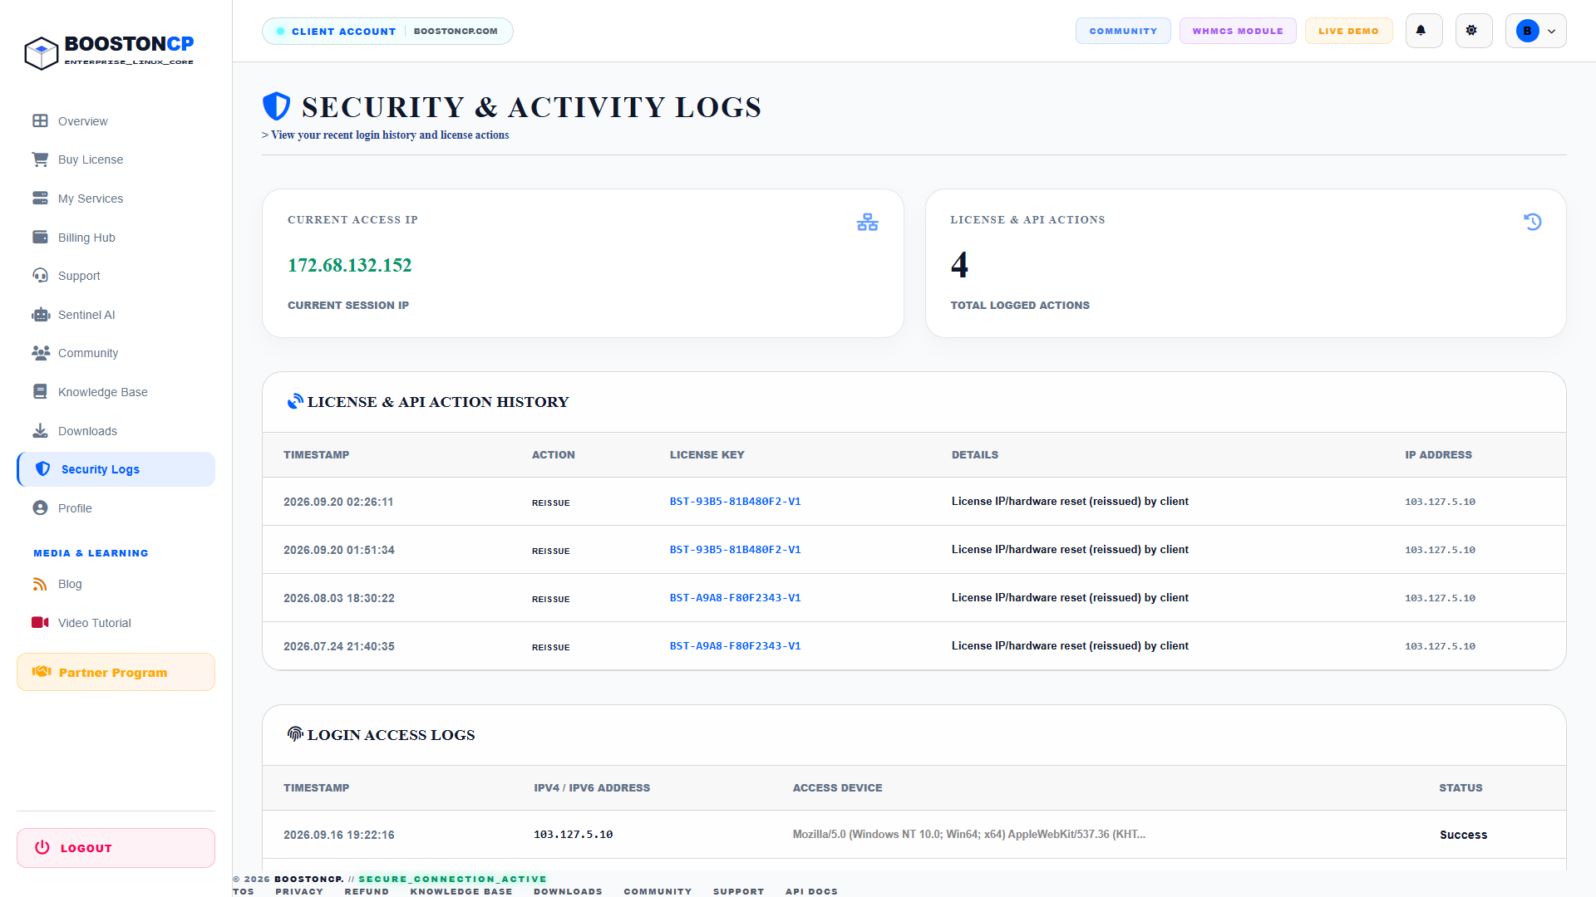
Task: Click the My Services server icon
Action: pos(40,199)
